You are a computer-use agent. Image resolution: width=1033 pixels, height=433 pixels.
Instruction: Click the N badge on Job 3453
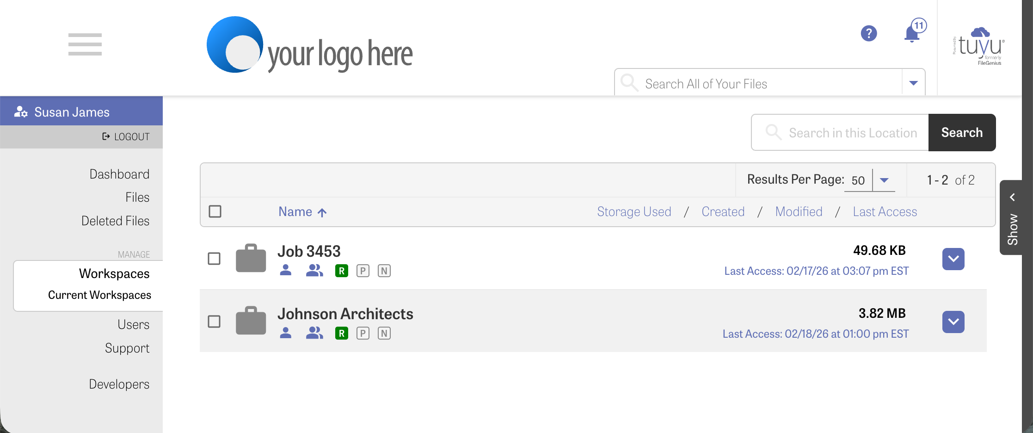[x=384, y=271]
